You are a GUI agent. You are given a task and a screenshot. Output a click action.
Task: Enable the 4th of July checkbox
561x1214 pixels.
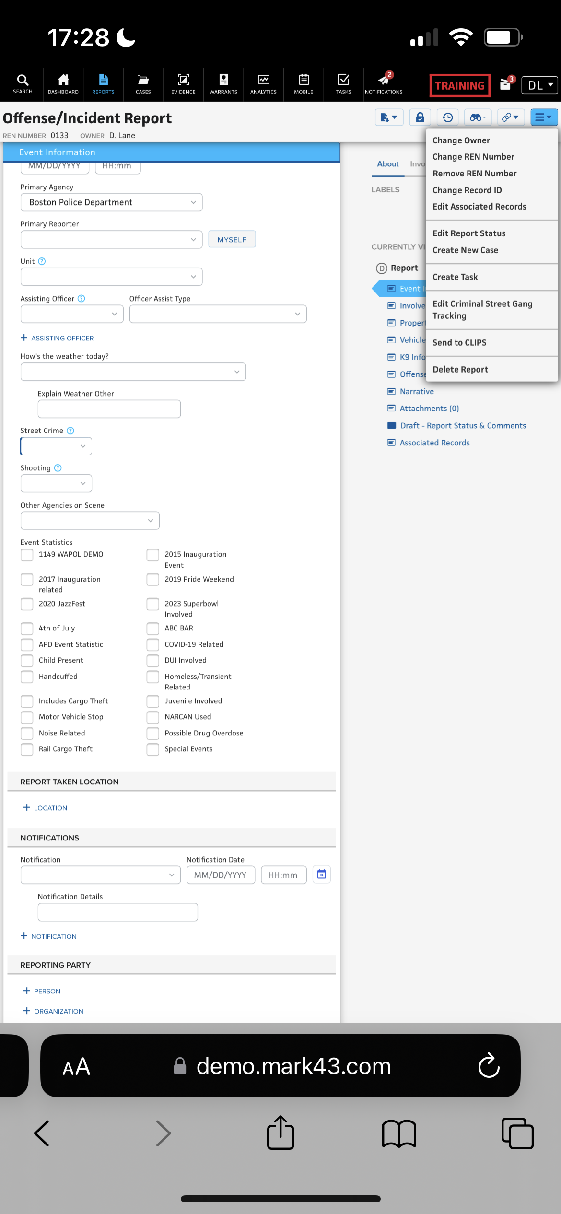point(27,629)
